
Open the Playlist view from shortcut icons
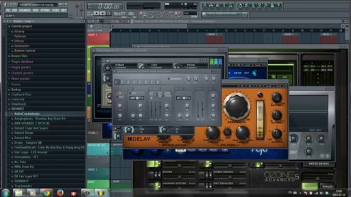pos(205,5)
